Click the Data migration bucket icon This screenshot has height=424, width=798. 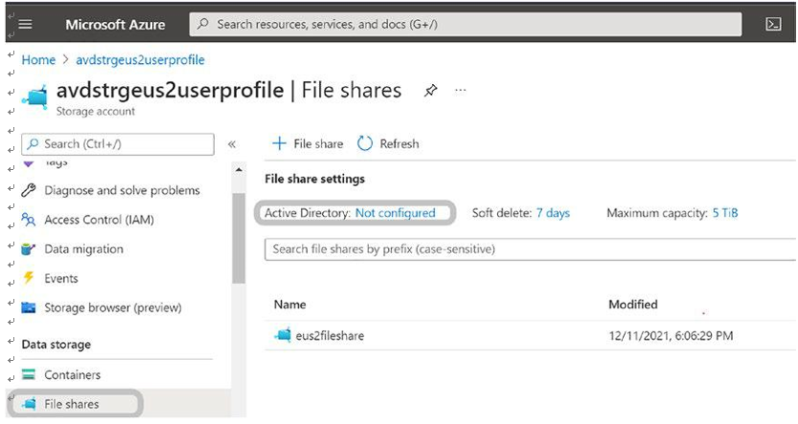coord(29,249)
